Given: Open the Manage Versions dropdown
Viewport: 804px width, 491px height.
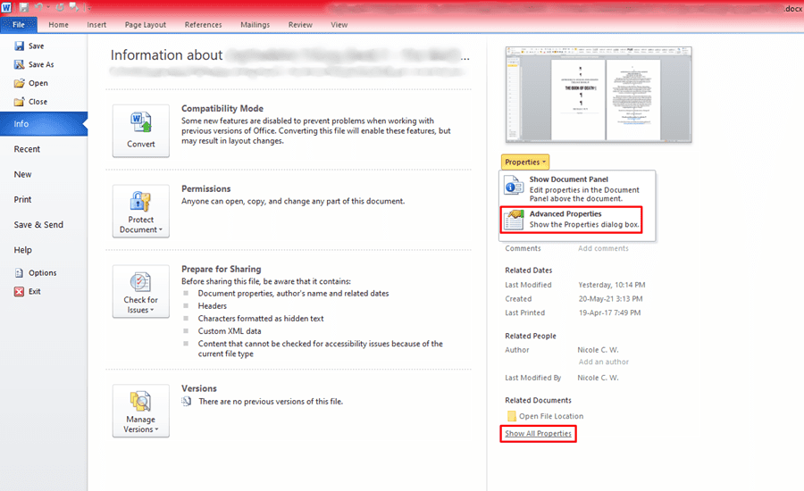Looking at the screenshot, I should [141, 411].
